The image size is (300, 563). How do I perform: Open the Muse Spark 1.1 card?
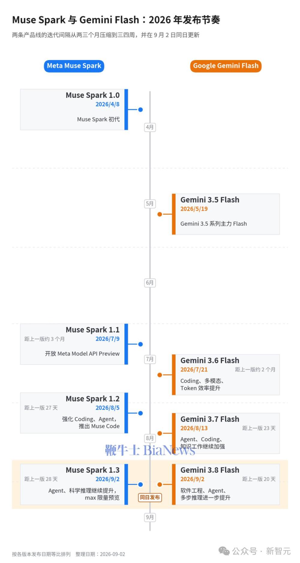tap(74, 344)
